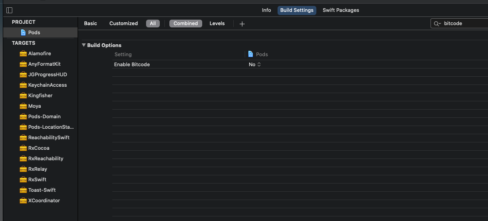Select the Kingfisher target name
This screenshot has height=221, width=488.
(x=41, y=95)
